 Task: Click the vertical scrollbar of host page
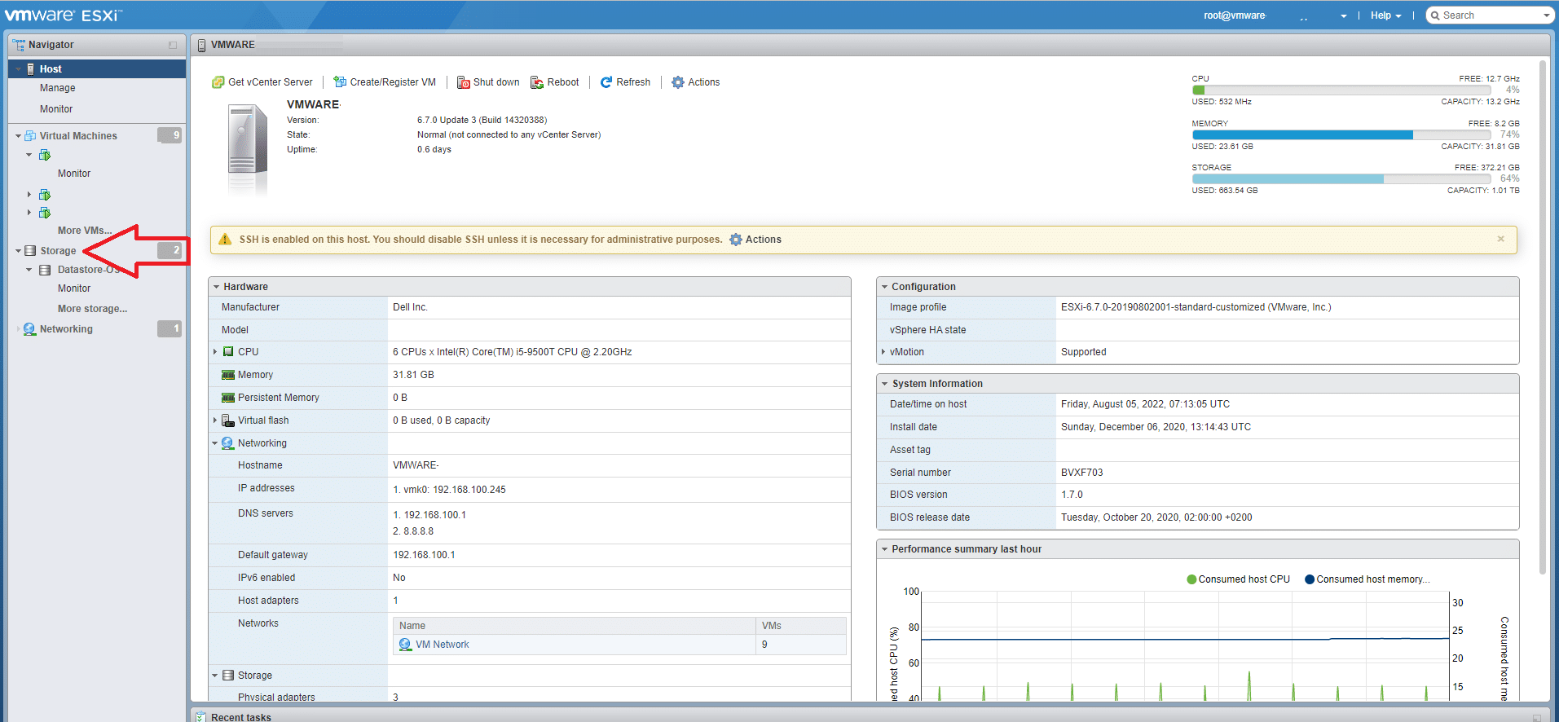point(1542,318)
